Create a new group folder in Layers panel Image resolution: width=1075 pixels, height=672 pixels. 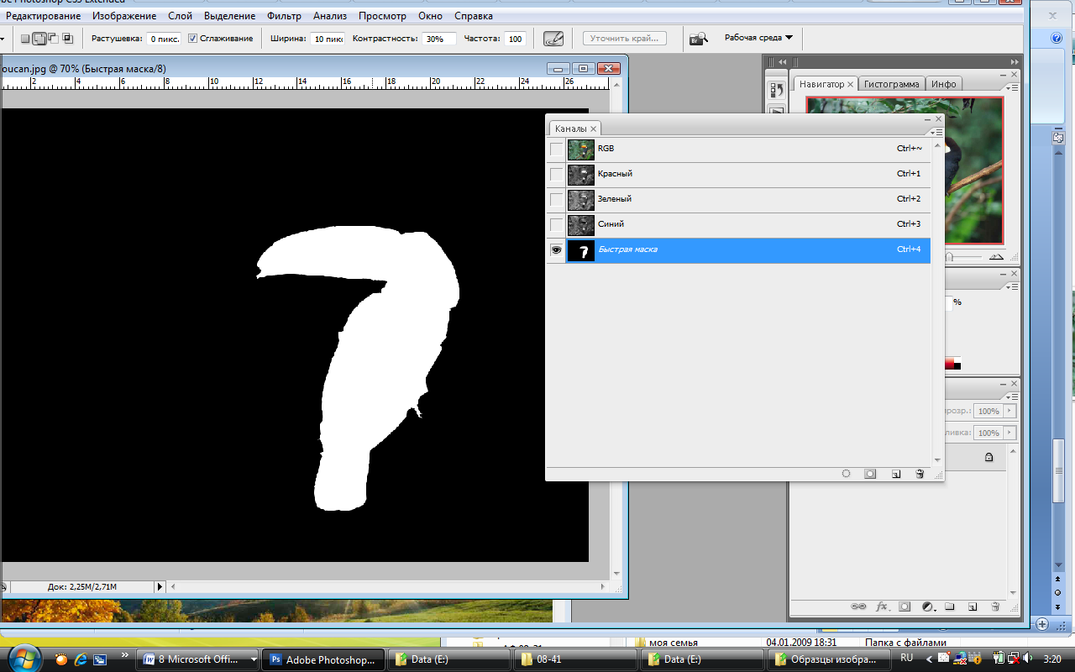tap(950, 606)
